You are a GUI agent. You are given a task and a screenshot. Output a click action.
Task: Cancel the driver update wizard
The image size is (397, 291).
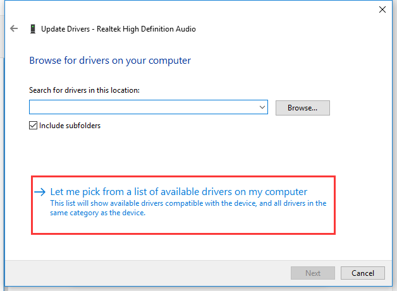tap(363, 273)
